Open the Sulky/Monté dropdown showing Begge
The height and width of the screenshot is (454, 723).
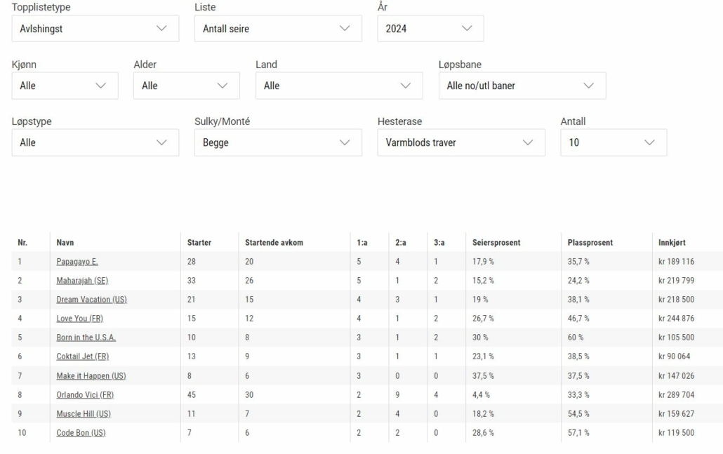coord(278,142)
